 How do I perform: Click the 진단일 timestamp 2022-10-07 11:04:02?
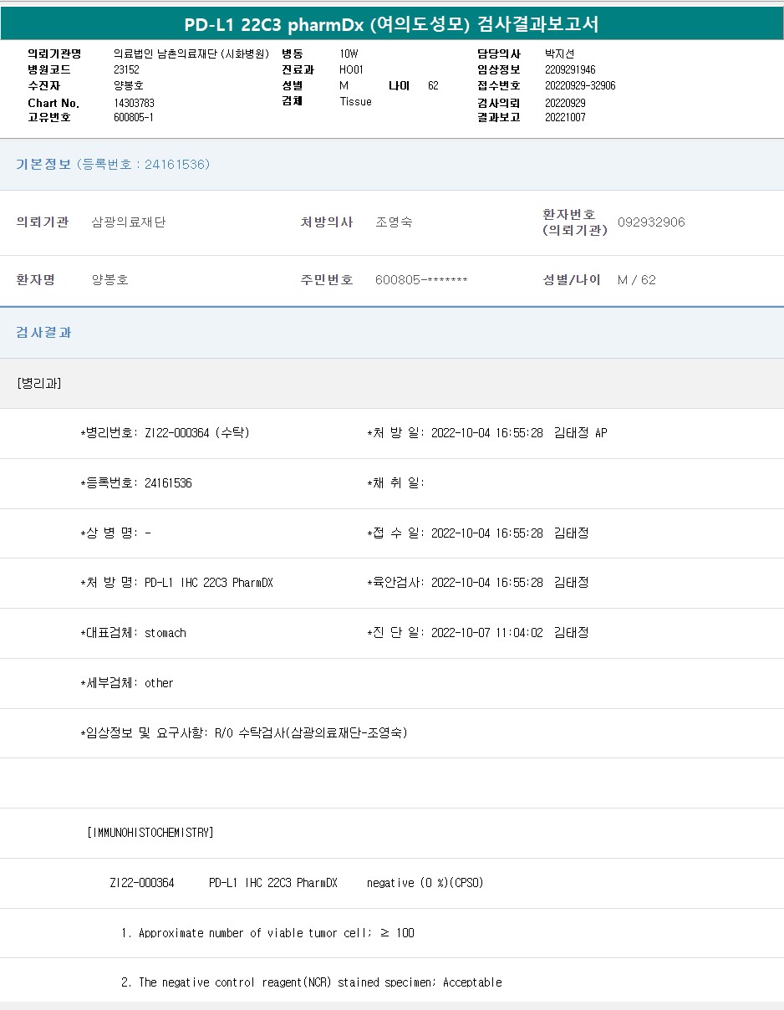tap(486, 633)
